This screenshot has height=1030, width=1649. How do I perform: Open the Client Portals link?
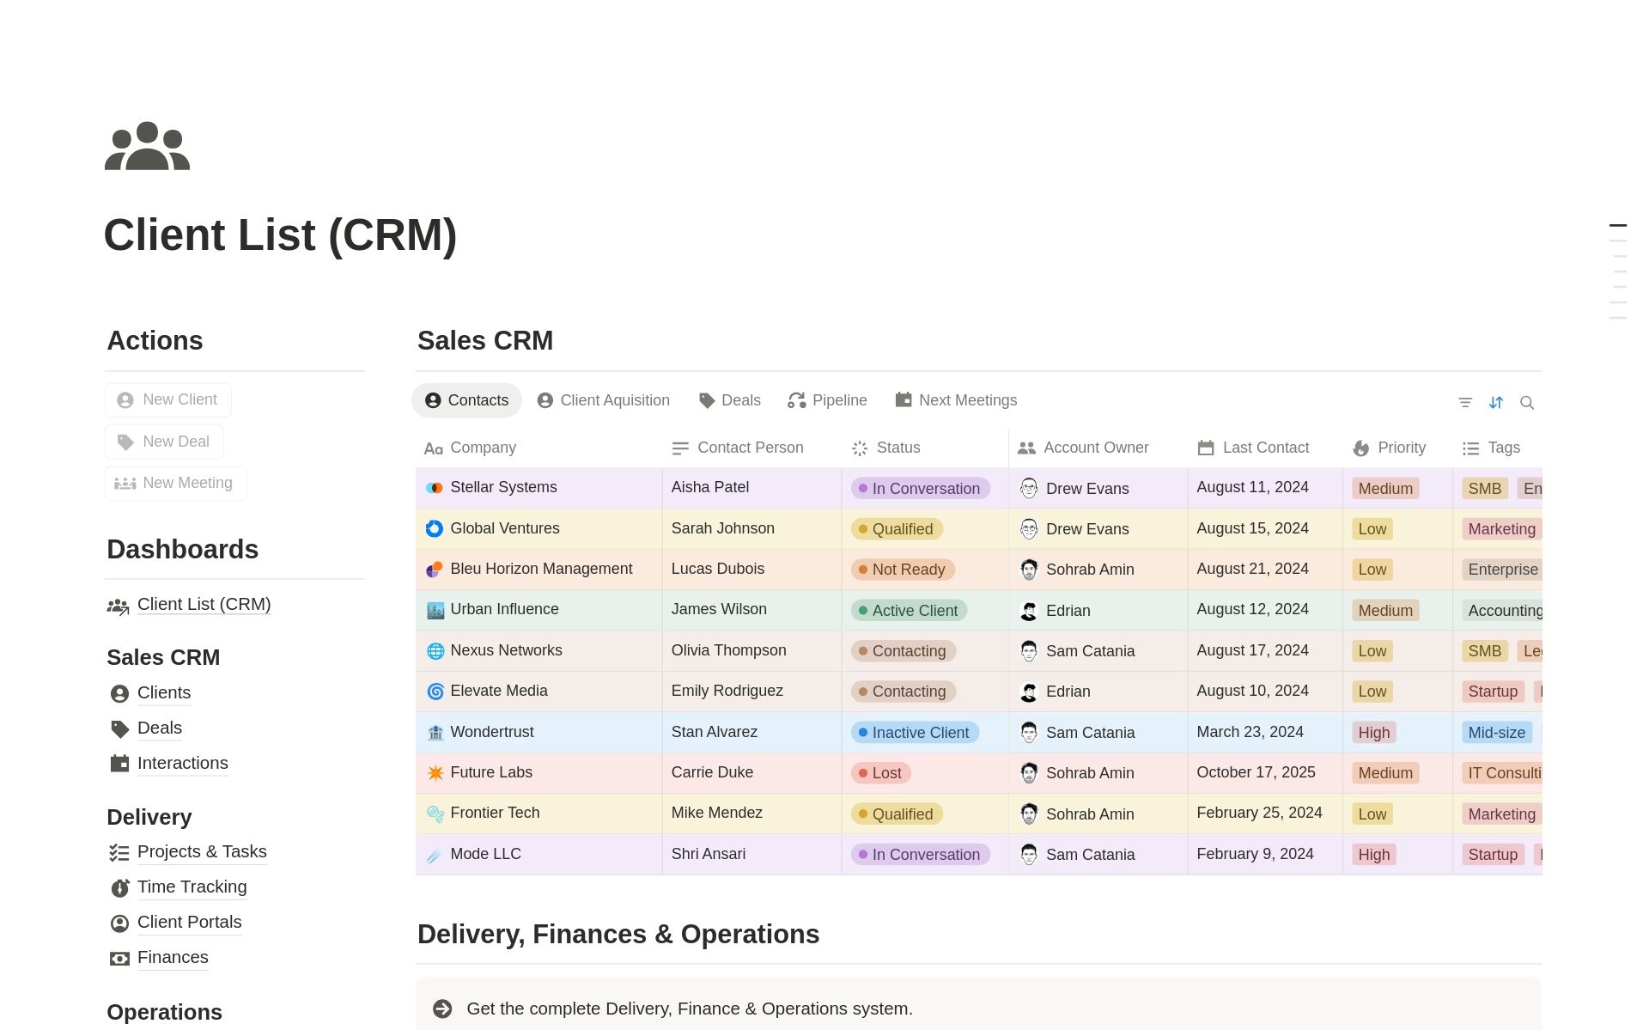(x=190, y=923)
